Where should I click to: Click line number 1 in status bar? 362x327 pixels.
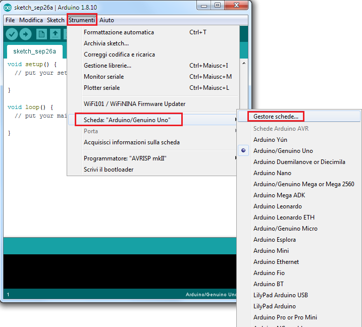coord(8,295)
